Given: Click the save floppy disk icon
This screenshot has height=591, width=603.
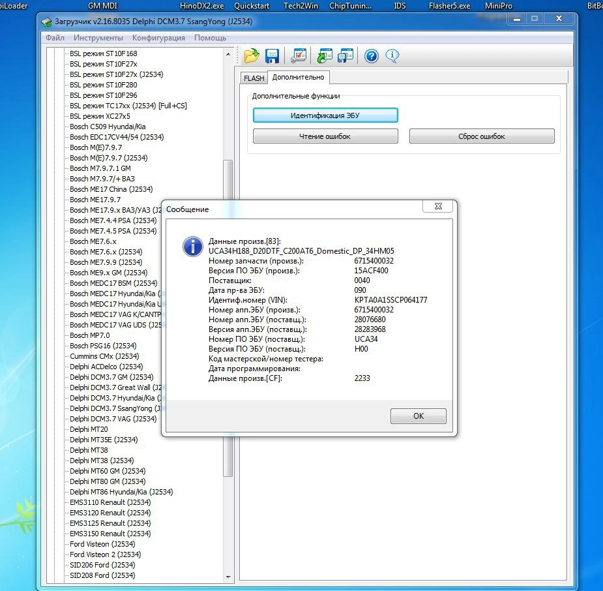Looking at the screenshot, I should click(x=272, y=56).
